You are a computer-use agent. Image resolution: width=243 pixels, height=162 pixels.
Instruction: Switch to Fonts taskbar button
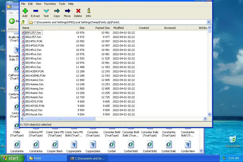coord(47,158)
